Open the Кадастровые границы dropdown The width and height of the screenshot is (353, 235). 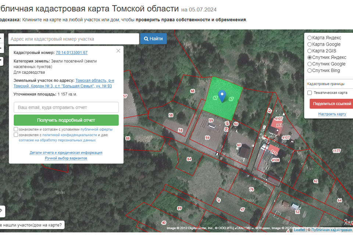click(329, 84)
